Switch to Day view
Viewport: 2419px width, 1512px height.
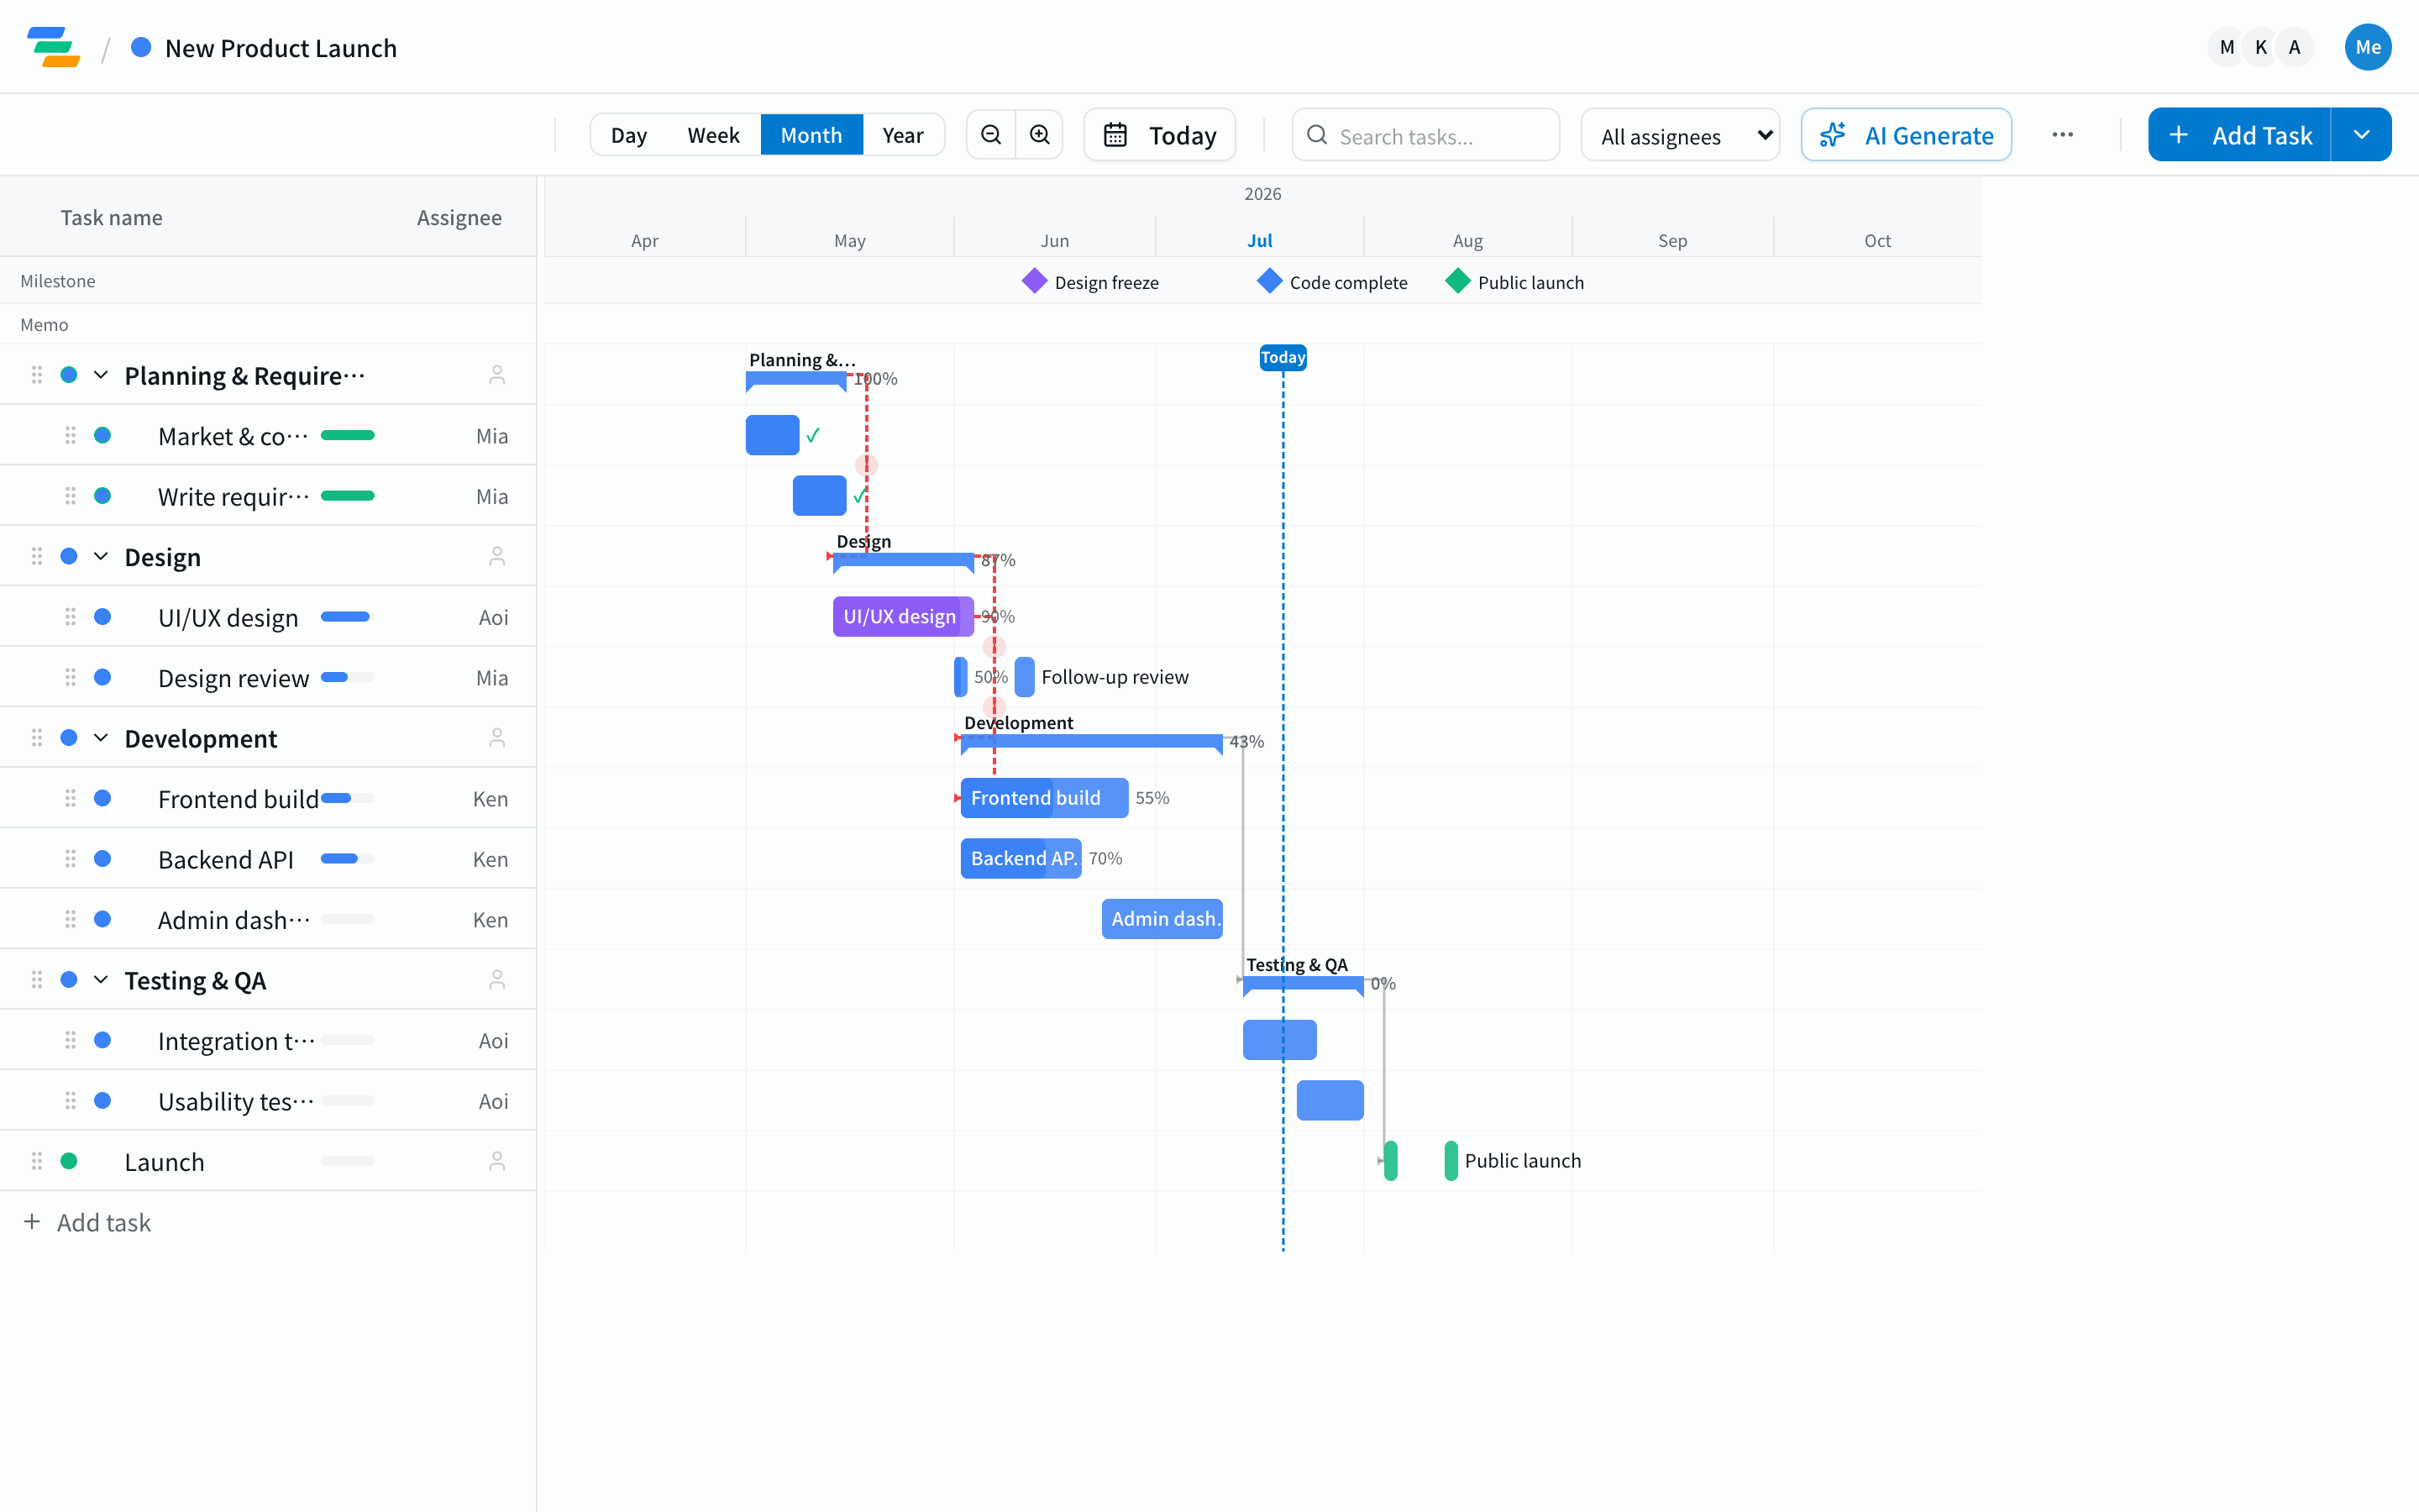(x=629, y=135)
